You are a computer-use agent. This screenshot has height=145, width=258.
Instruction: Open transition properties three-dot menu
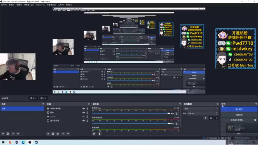click(x=216, y=118)
